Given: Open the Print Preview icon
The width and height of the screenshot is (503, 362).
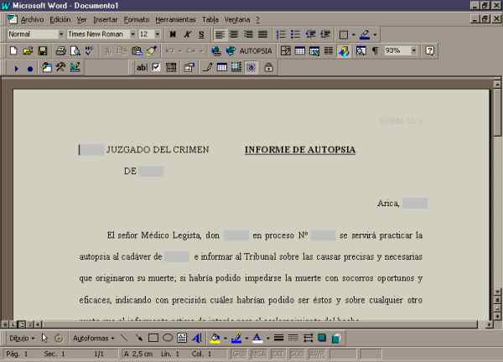Looking at the screenshot, I should (x=74, y=51).
